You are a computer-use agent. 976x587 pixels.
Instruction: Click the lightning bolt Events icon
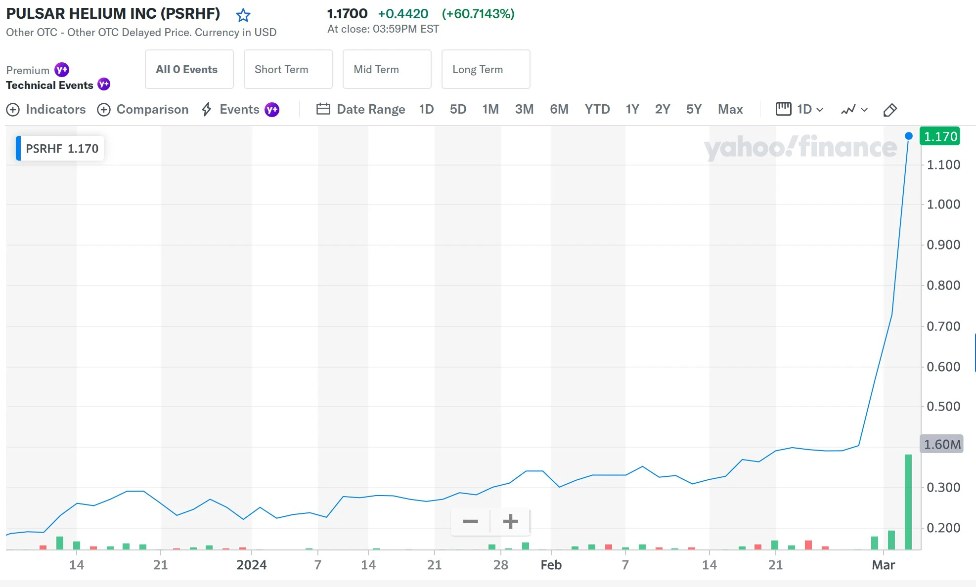207,109
